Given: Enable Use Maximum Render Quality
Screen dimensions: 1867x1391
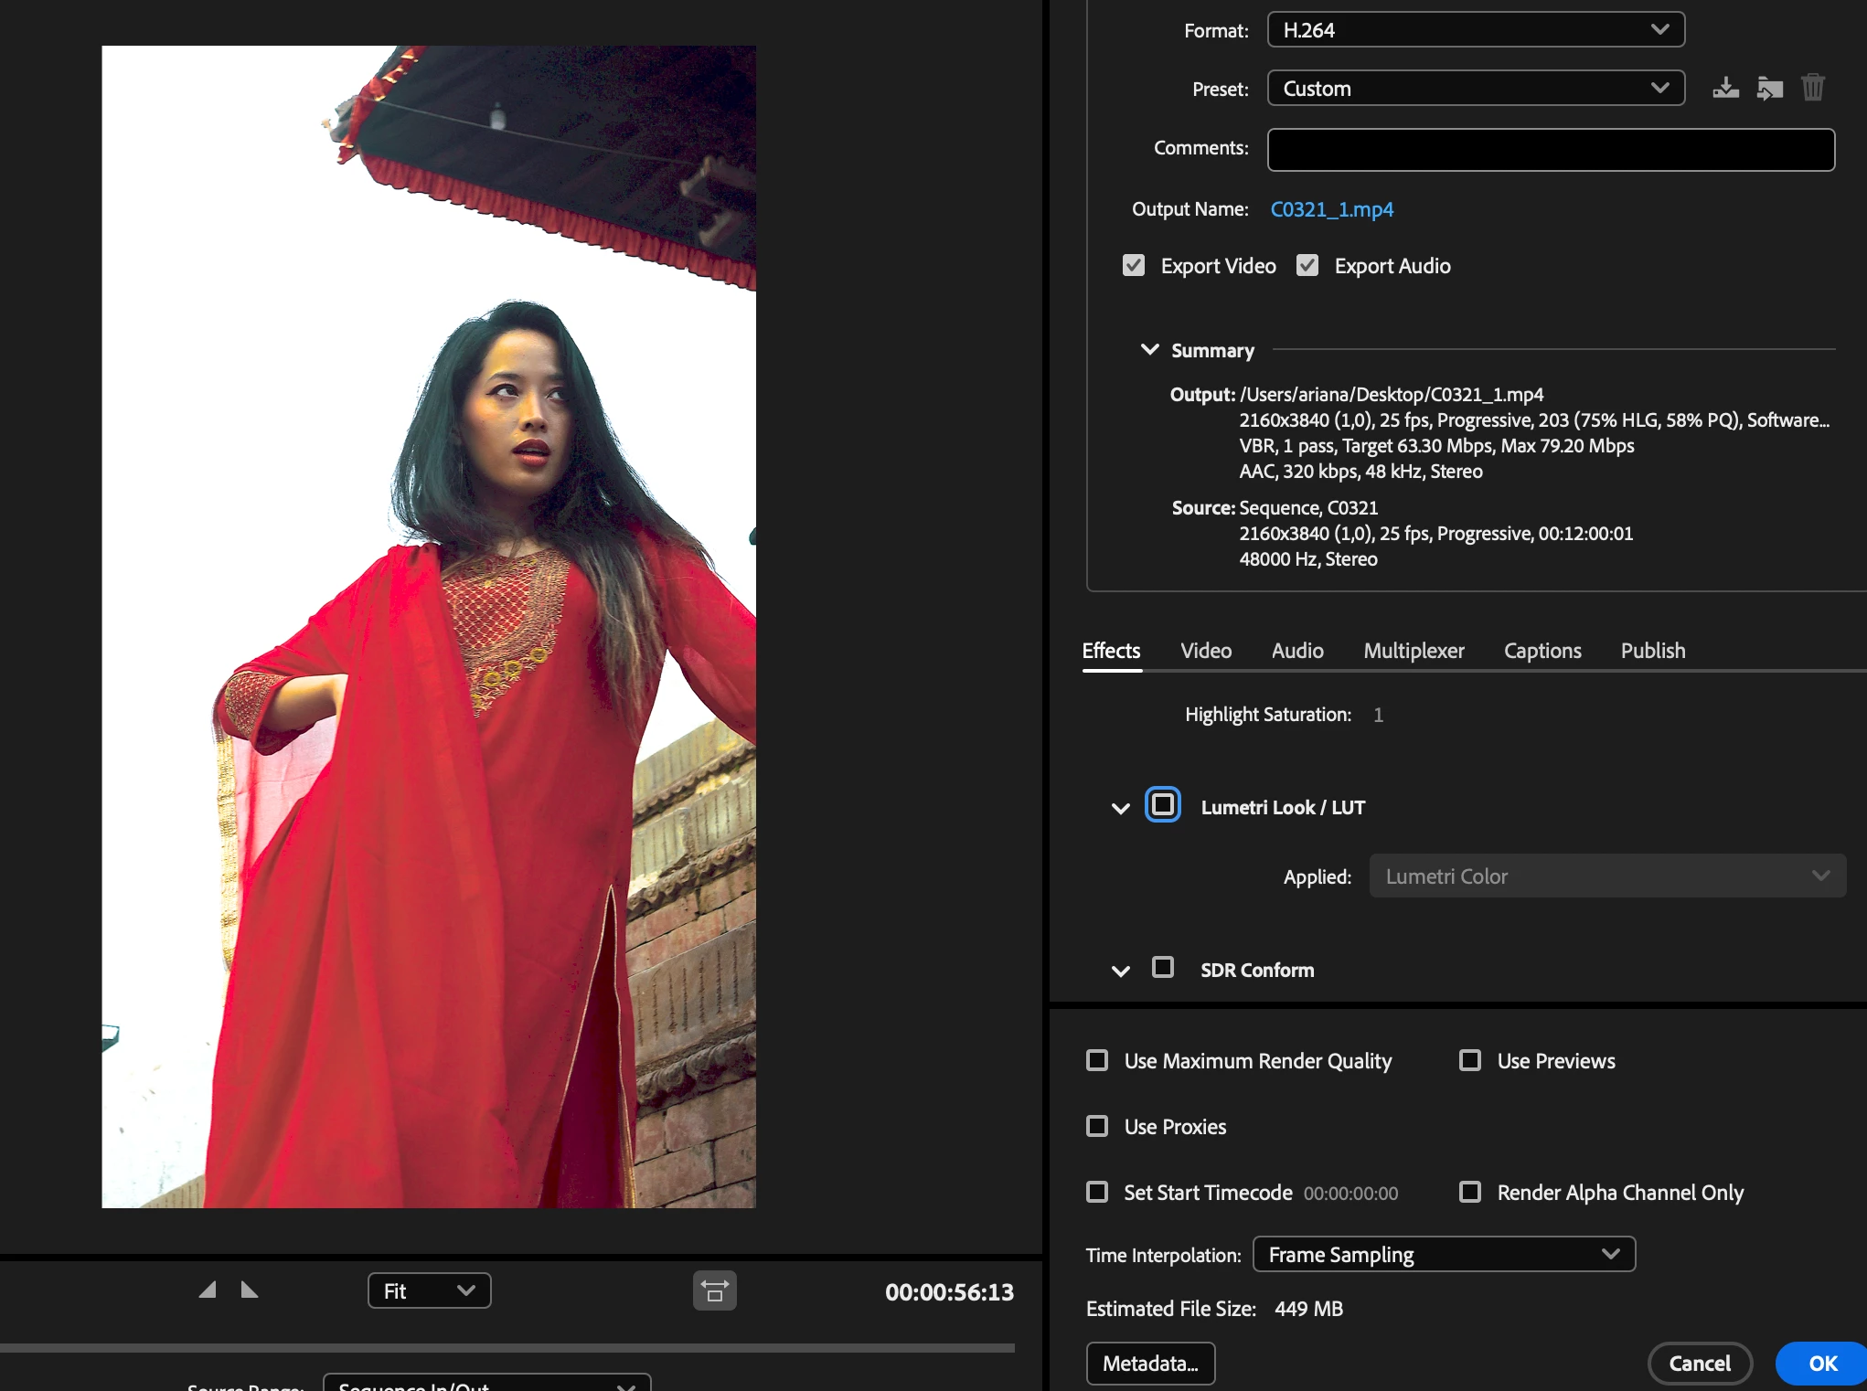Looking at the screenshot, I should [1097, 1060].
